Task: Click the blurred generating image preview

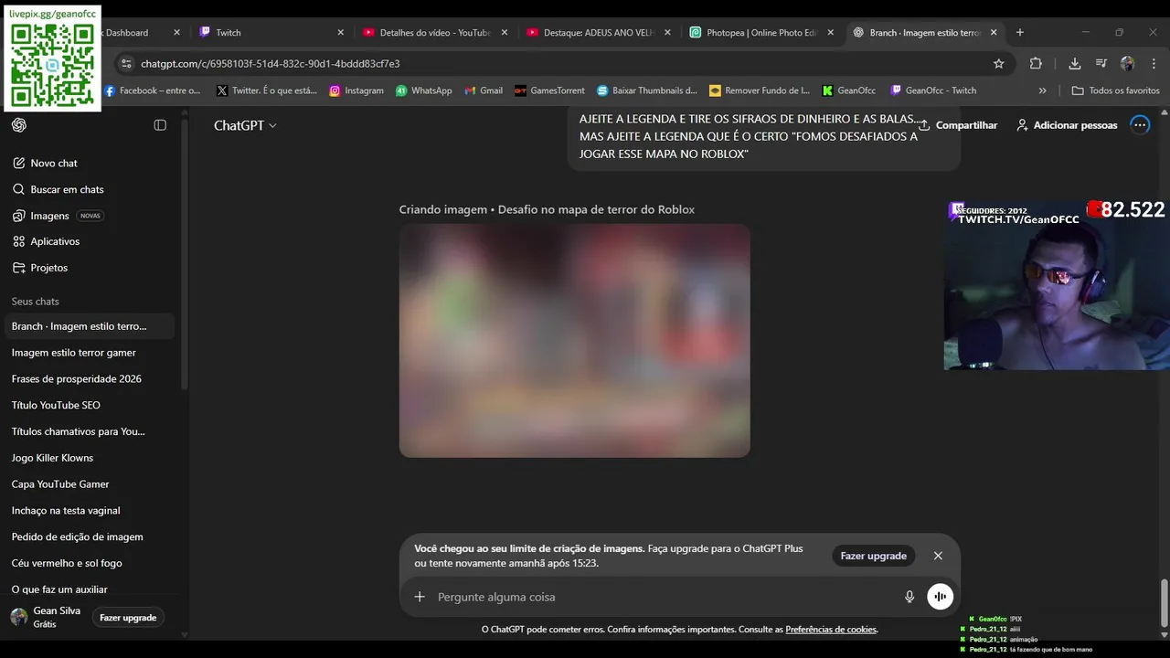Action: [575, 341]
